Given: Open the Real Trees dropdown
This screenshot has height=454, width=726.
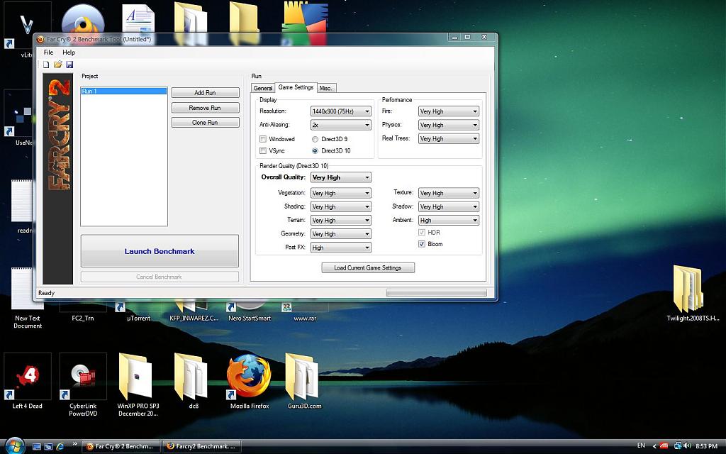Looking at the screenshot, I should pos(449,138).
